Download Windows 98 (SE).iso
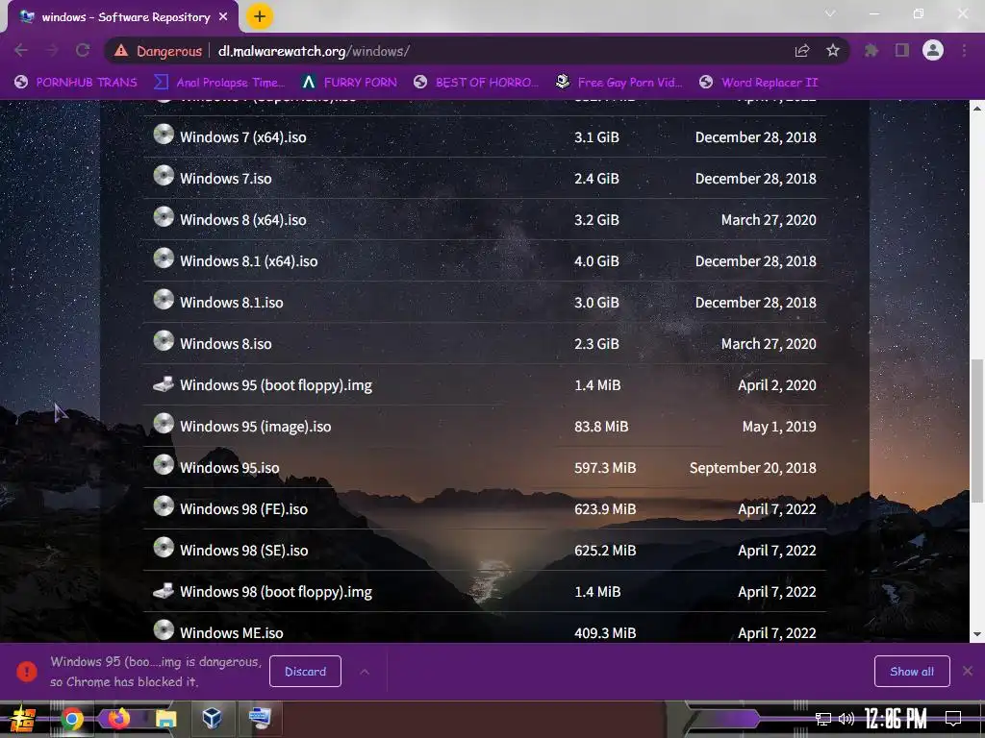 (x=243, y=551)
